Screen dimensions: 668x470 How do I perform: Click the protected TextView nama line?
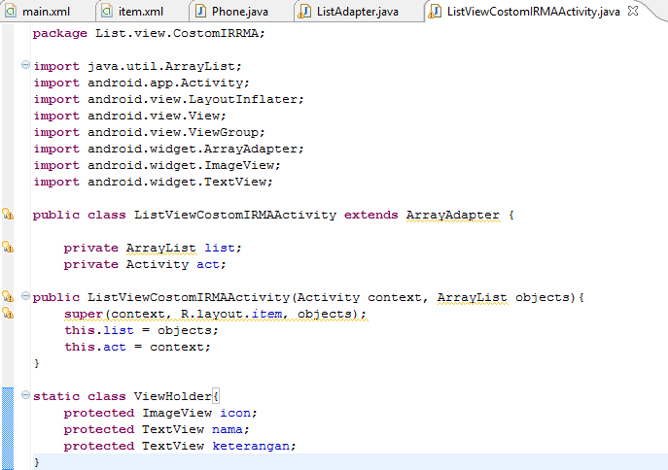pyautogui.click(x=157, y=429)
